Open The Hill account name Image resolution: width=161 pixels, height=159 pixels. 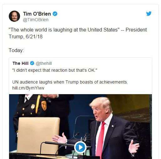coord(20,63)
